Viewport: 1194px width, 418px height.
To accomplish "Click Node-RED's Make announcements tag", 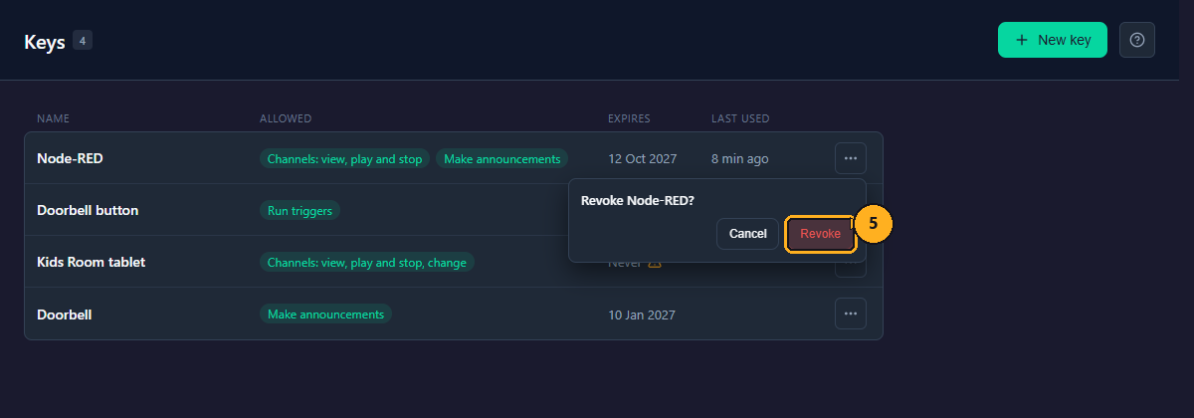I will pyautogui.click(x=502, y=158).
